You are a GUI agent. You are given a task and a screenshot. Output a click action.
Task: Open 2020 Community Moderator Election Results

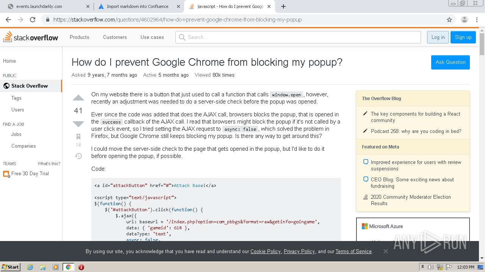(x=411, y=200)
